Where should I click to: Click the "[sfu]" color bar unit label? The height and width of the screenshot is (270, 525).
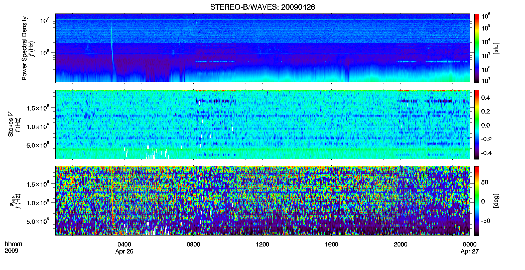[496, 48]
